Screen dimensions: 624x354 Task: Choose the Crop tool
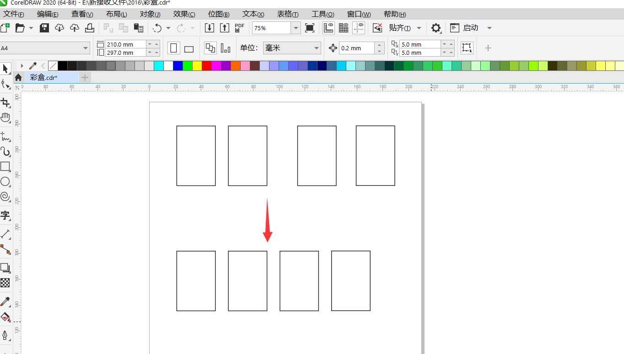[5, 102]
